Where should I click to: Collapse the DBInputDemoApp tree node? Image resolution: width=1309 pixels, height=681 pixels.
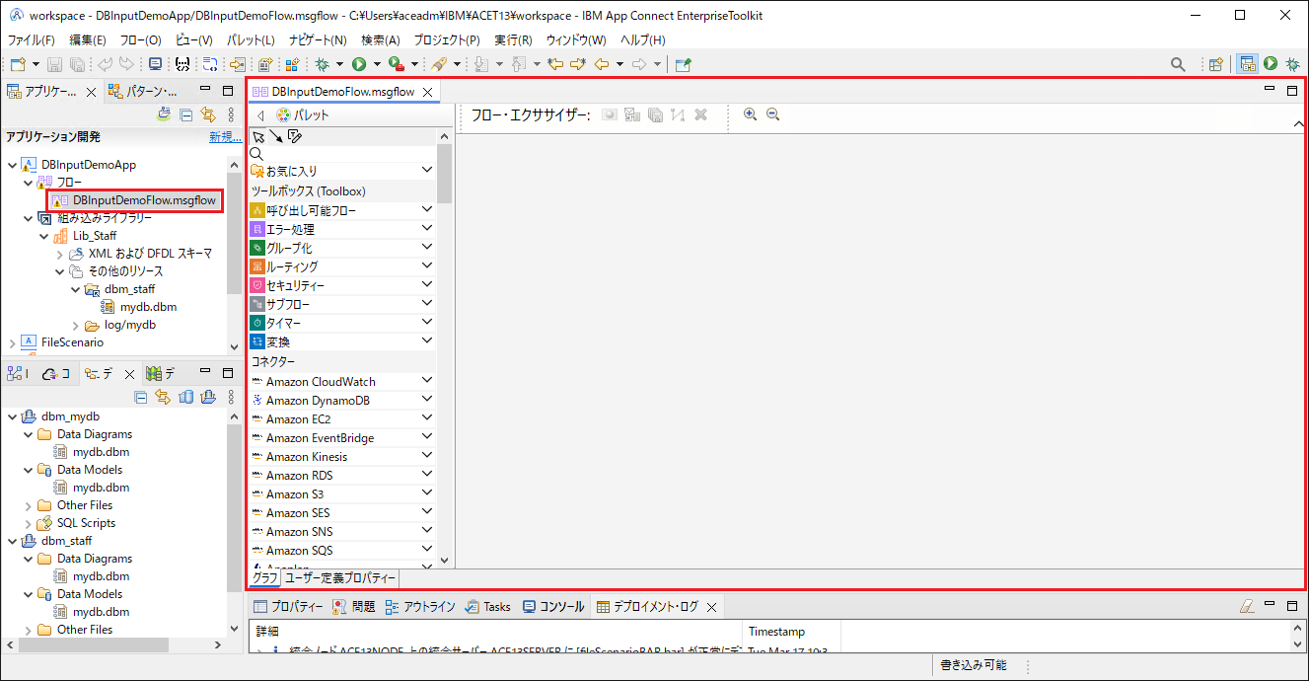12,165
